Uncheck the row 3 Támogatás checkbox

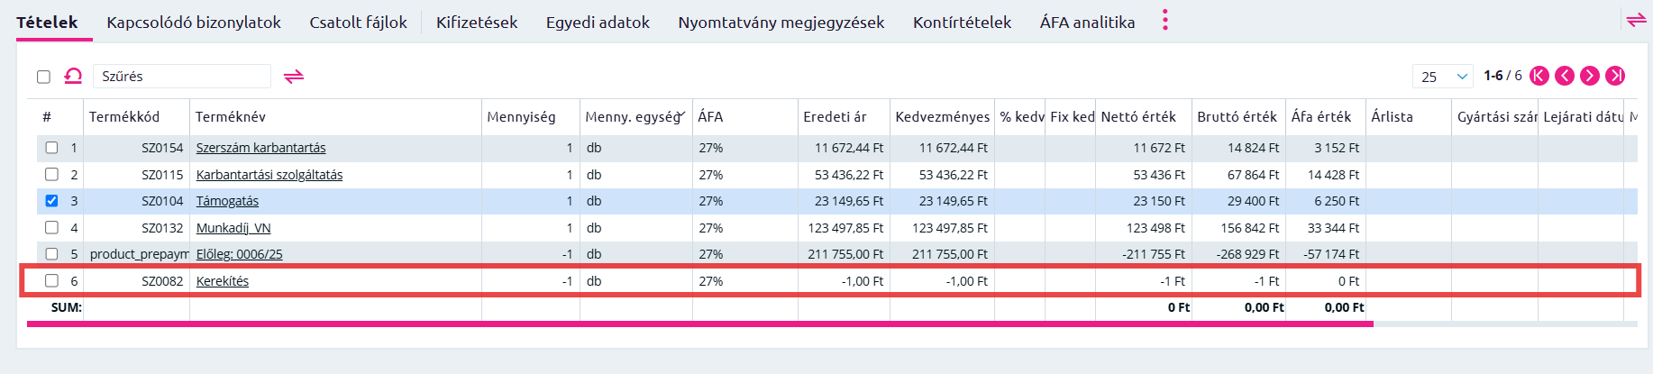pos(51,201)
